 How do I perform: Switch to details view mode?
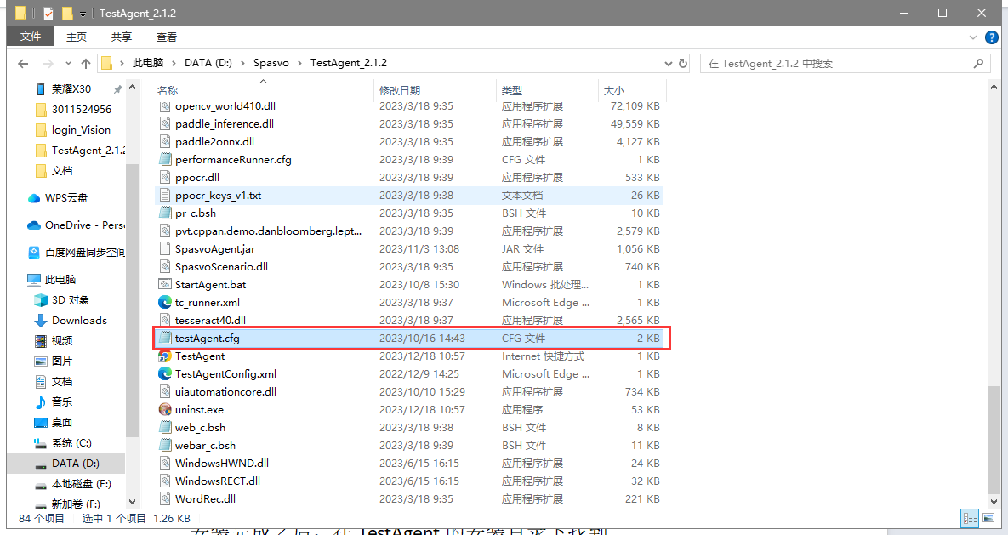[969, 518]
